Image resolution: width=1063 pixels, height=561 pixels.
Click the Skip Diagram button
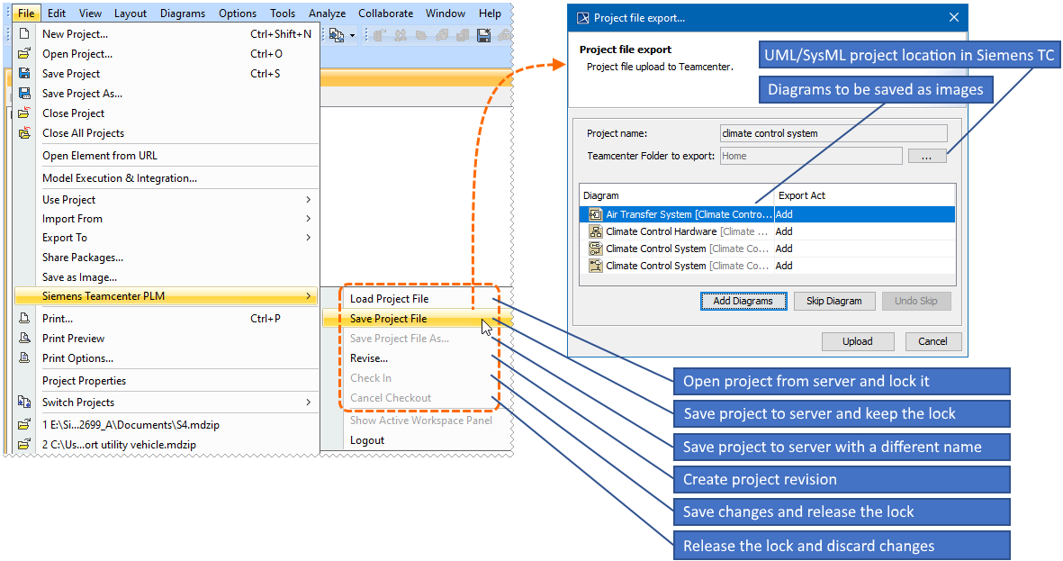(x=833, y=301)
